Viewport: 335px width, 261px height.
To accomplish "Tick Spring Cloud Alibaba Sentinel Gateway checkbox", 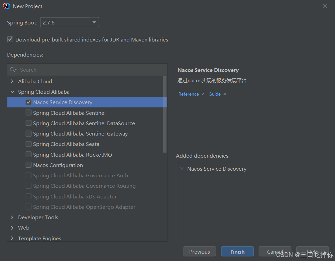I will [28, 134].
